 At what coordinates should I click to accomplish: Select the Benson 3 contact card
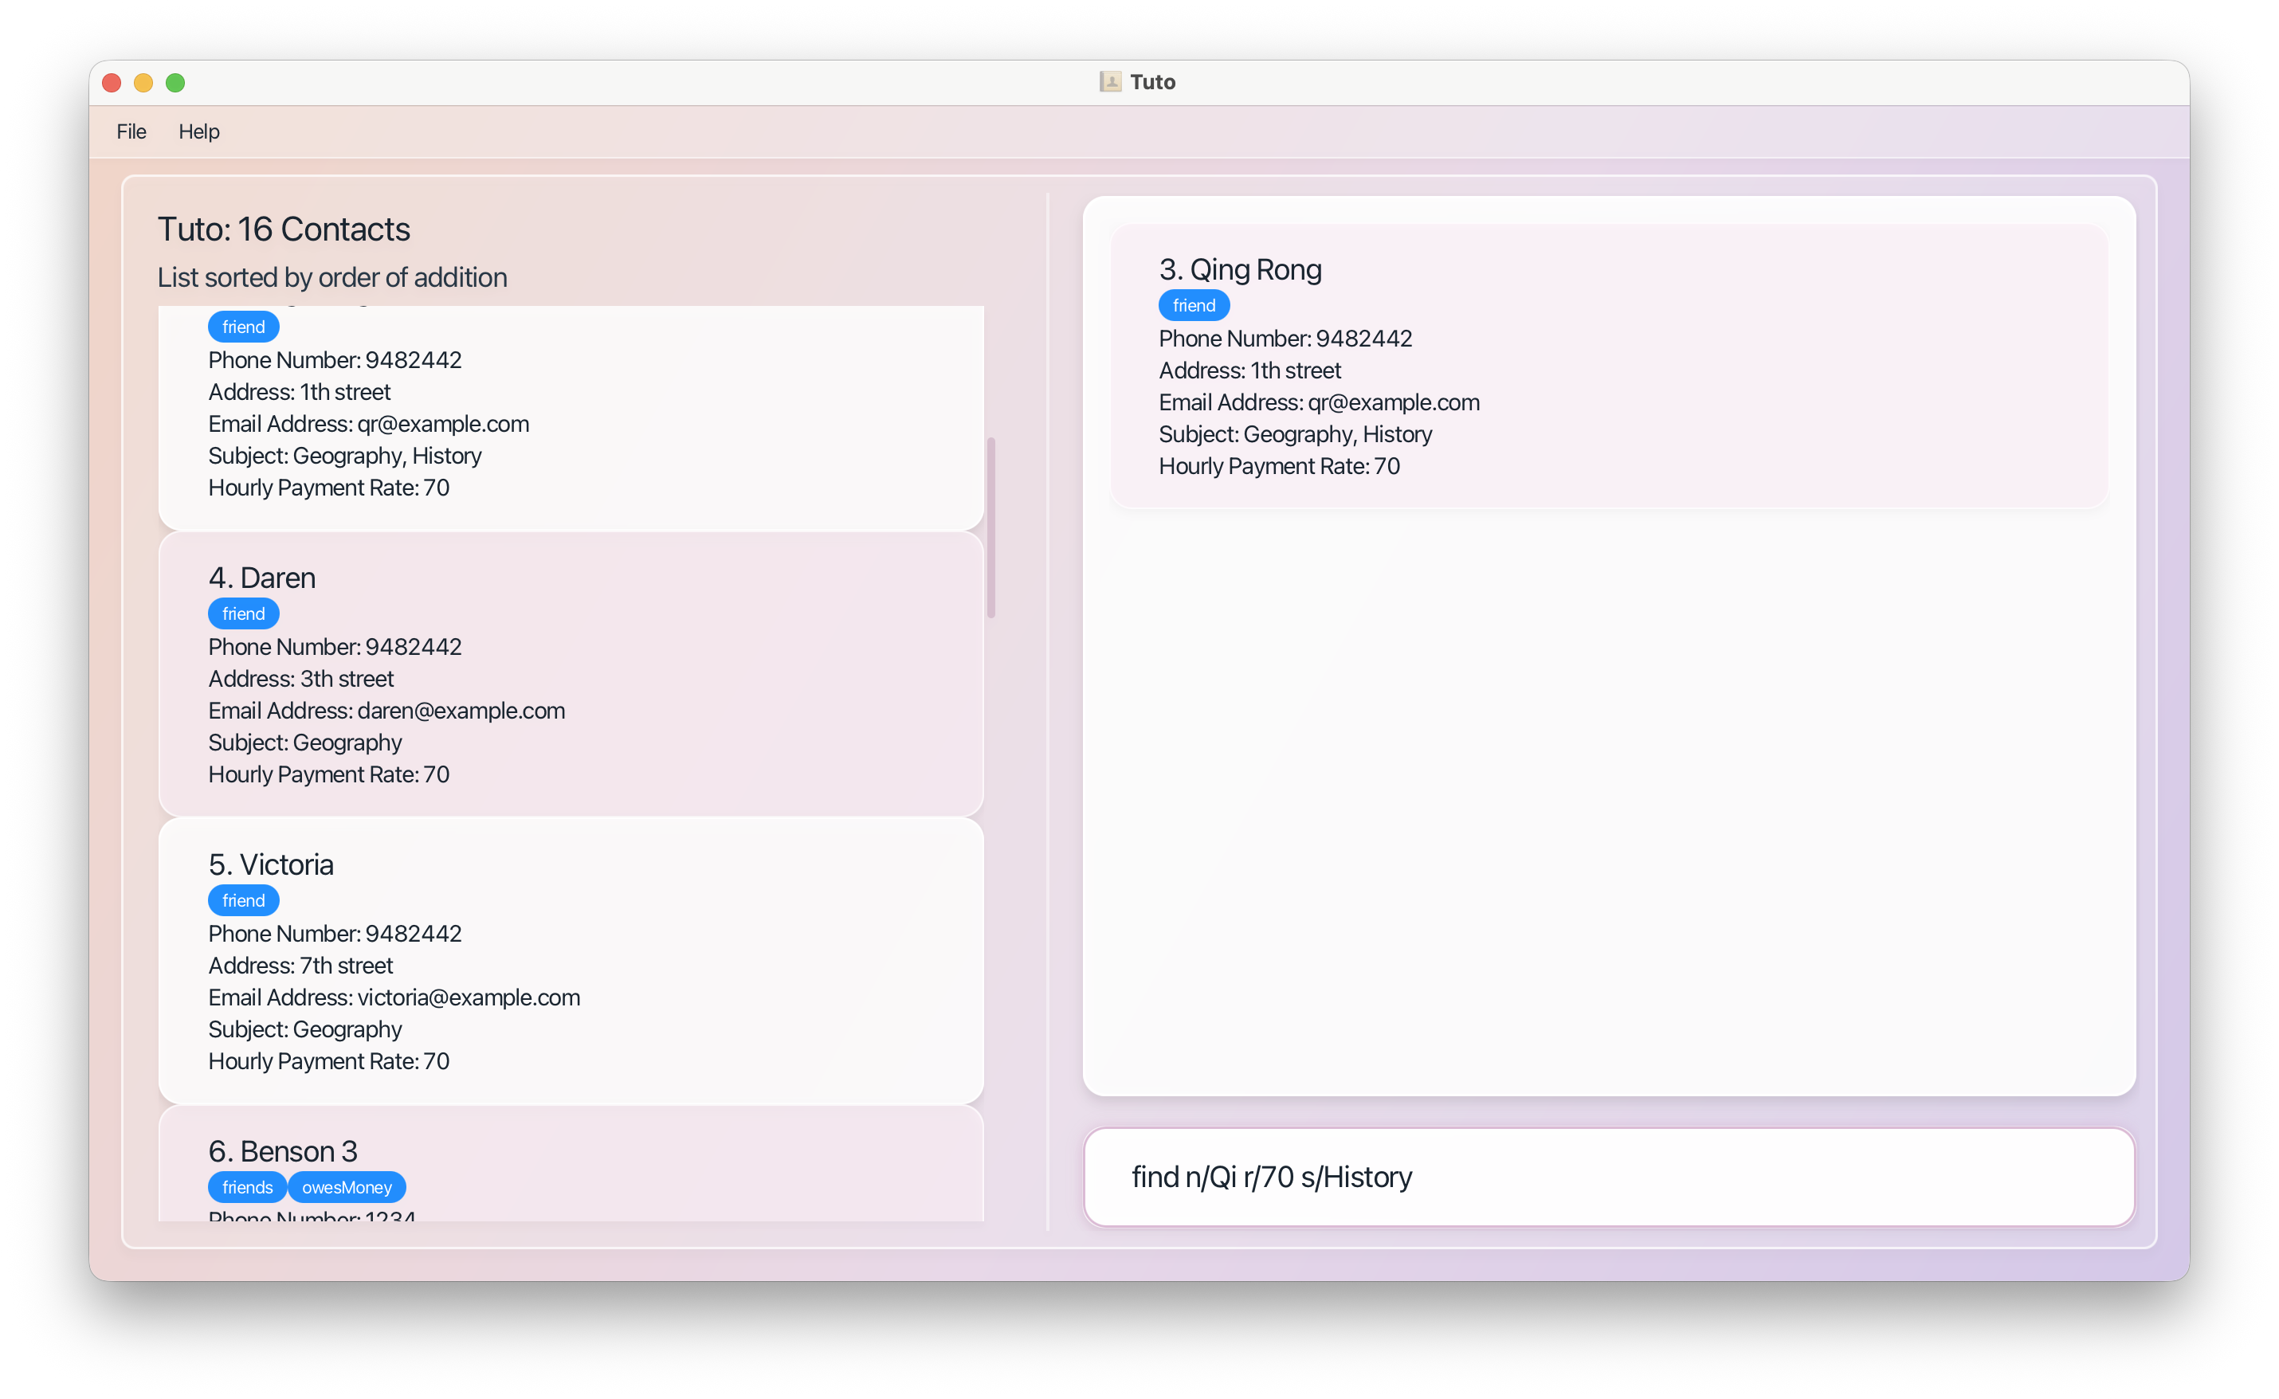(x=648, y=1164)
